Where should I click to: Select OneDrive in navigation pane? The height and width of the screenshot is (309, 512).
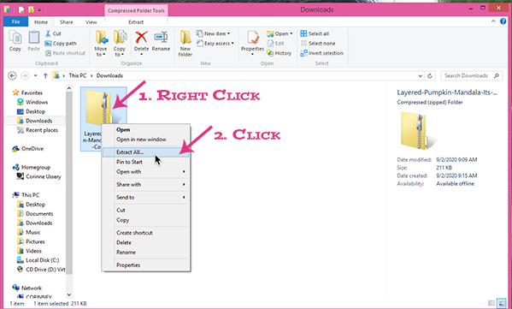pos(27,149)
